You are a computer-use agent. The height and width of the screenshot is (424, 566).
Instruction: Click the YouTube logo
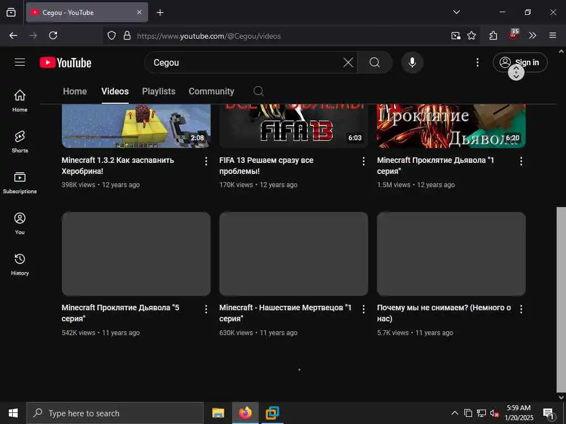(x=65, y=63)
